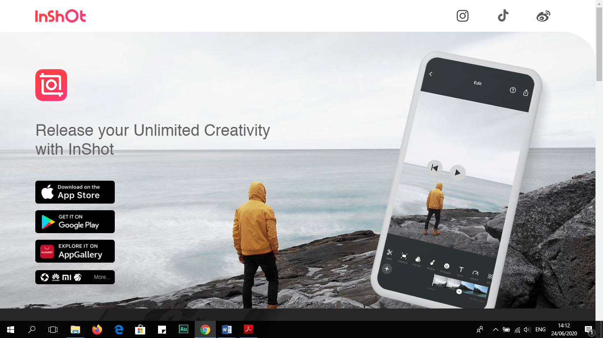Open the Windows Start menu

[11, 329]
